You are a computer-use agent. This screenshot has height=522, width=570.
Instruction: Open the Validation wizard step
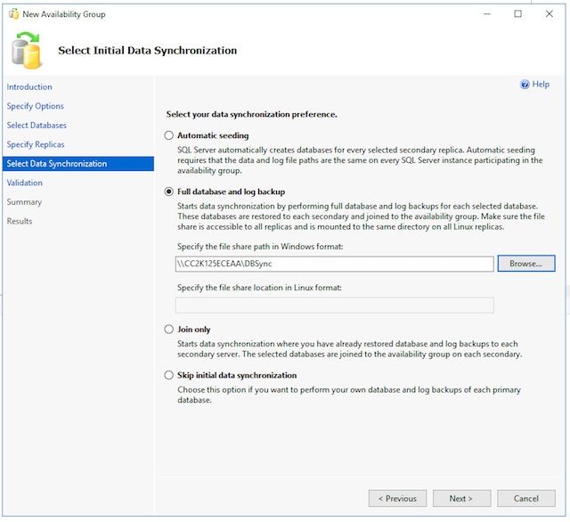pos(25,183)
